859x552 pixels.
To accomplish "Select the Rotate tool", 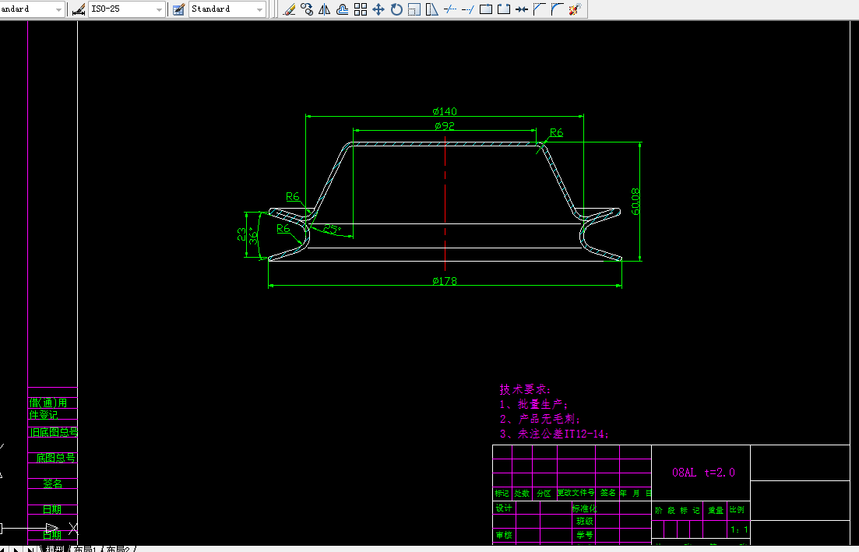I will coord(396,9).
